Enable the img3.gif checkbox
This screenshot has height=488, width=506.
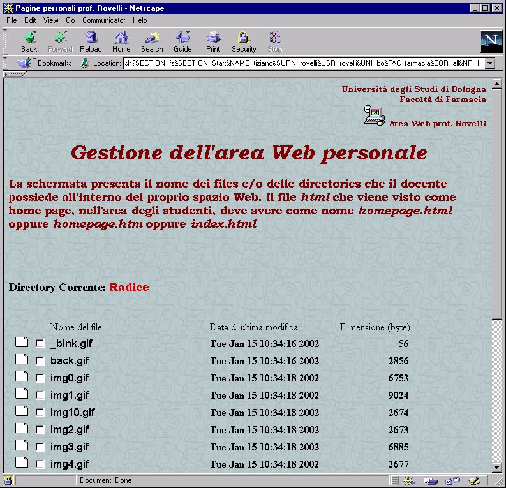click(40, 447)
